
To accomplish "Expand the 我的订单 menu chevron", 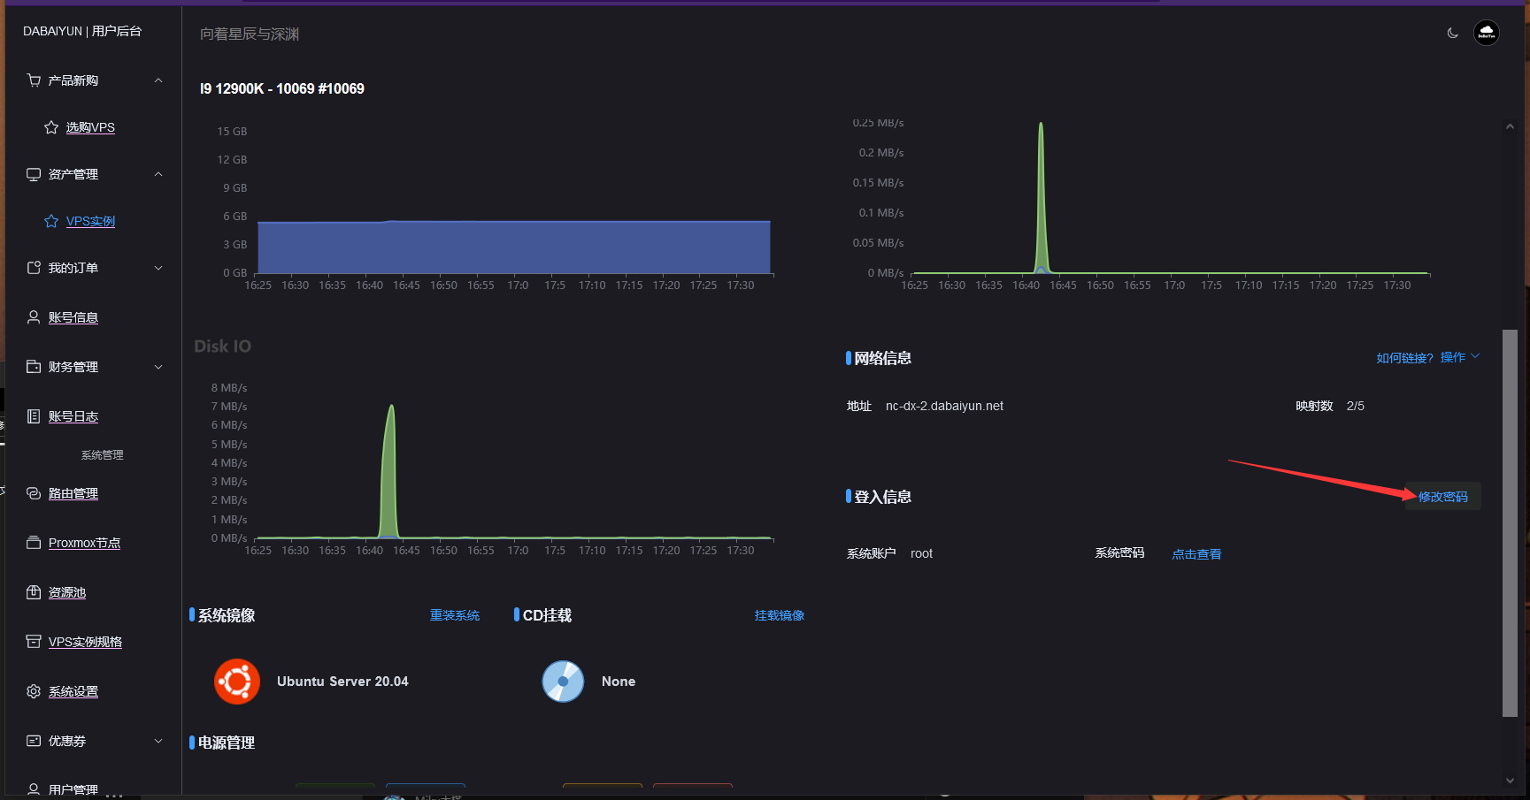I will click(x=158, y=268).
